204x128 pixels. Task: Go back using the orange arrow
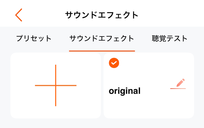coord(19,15)
